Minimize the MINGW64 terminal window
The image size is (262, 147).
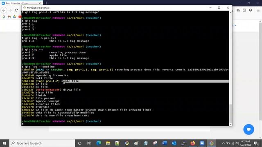pos(210,8)
